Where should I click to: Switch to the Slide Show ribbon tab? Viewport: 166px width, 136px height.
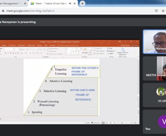tap(32, 45)
